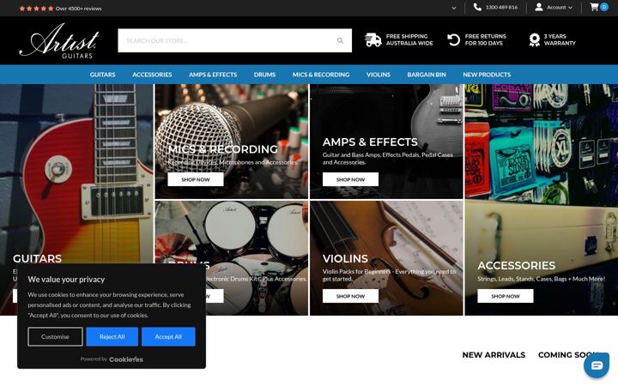This screenshot has height=386, width=618.
Task: Select the Coming Soon tab
Action: tap(568, 355)
